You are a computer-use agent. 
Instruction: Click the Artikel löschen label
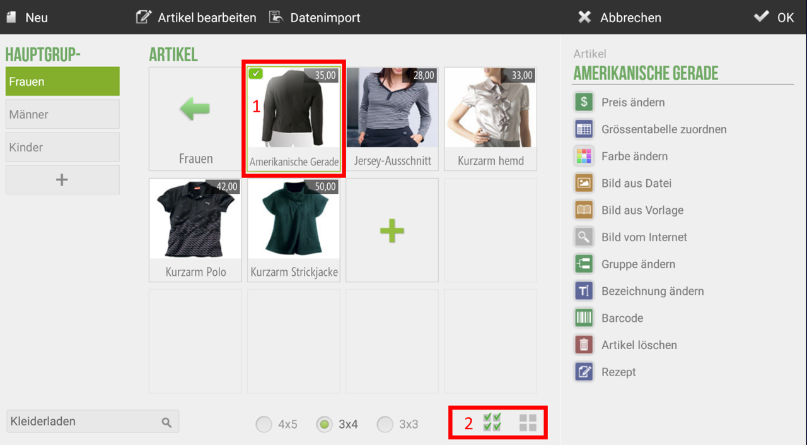(639, 345)
